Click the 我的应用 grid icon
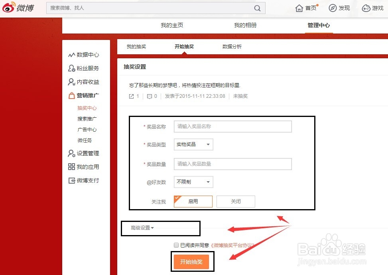The height and width of the screenshot is (275, 388). click(71, 167)
